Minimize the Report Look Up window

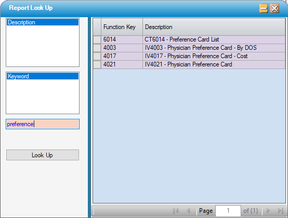[264, 8]
